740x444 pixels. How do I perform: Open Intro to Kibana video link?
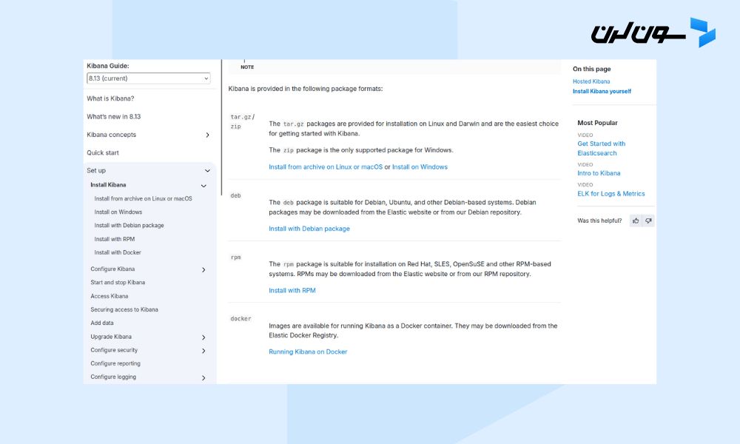tap(599, 174)
